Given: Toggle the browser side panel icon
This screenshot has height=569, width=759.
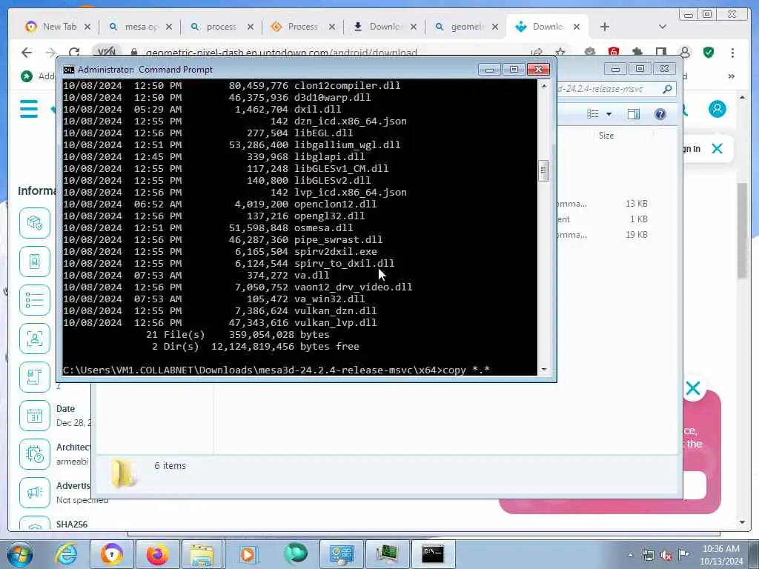Looking at the screenshot, I should coord(661,53).
